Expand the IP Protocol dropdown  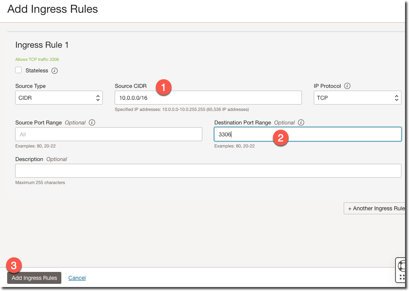(x=357, y=98)
